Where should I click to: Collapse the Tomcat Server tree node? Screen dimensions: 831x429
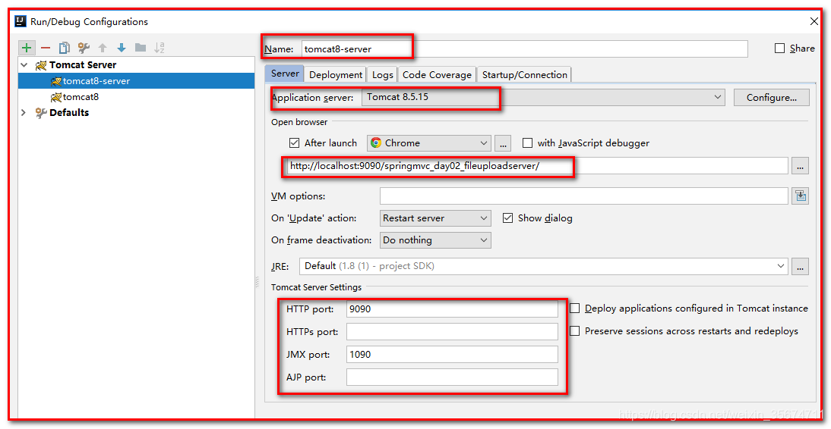point(24,65)
